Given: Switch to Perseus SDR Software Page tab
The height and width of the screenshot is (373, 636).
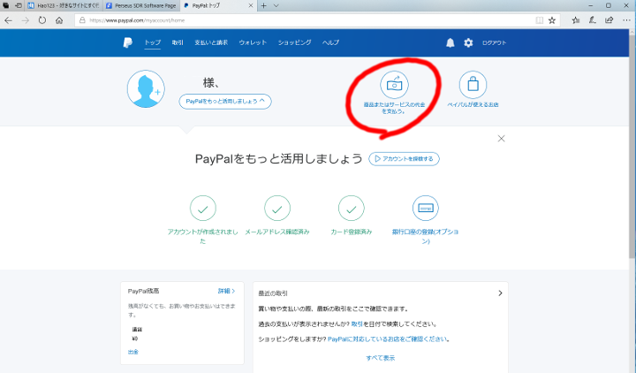Looking at the screenshot, I should click(140, 5).
